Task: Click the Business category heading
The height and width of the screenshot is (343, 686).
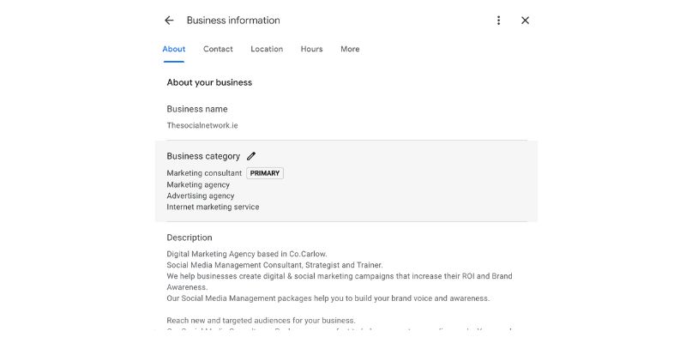Action: pyautogui.click(x=203, y=156)
